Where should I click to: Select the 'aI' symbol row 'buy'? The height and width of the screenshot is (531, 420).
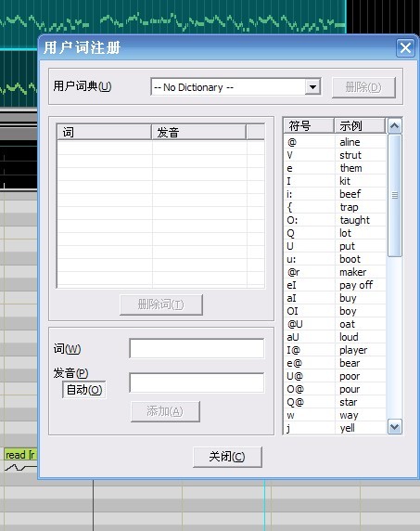[335, 298]
